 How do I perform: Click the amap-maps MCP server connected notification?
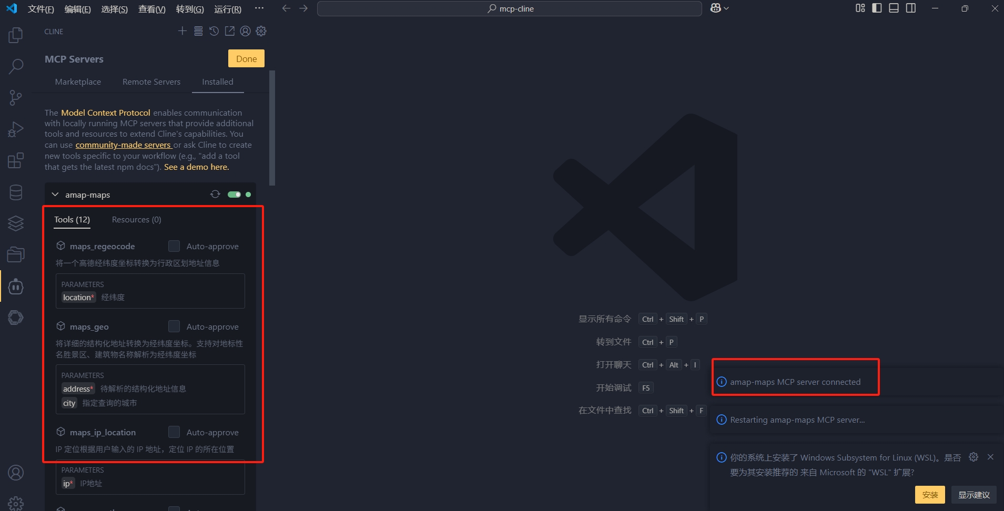(795, 382)
